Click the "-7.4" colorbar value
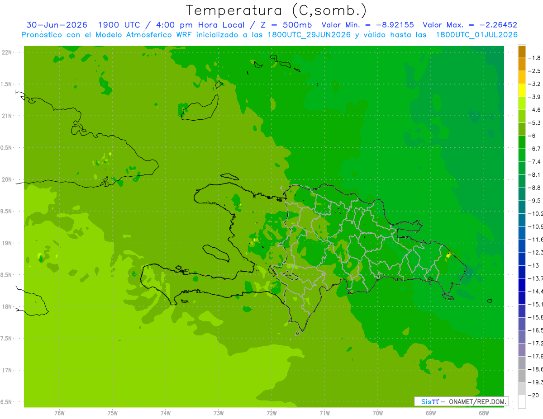543x419 pixels. point(534,162)
